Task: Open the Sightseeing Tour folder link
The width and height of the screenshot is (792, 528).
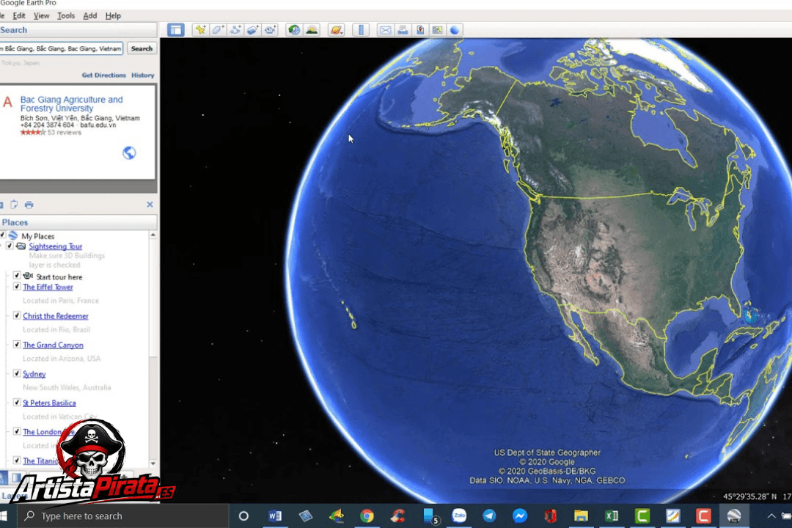Action: click(x=56, y=246)
